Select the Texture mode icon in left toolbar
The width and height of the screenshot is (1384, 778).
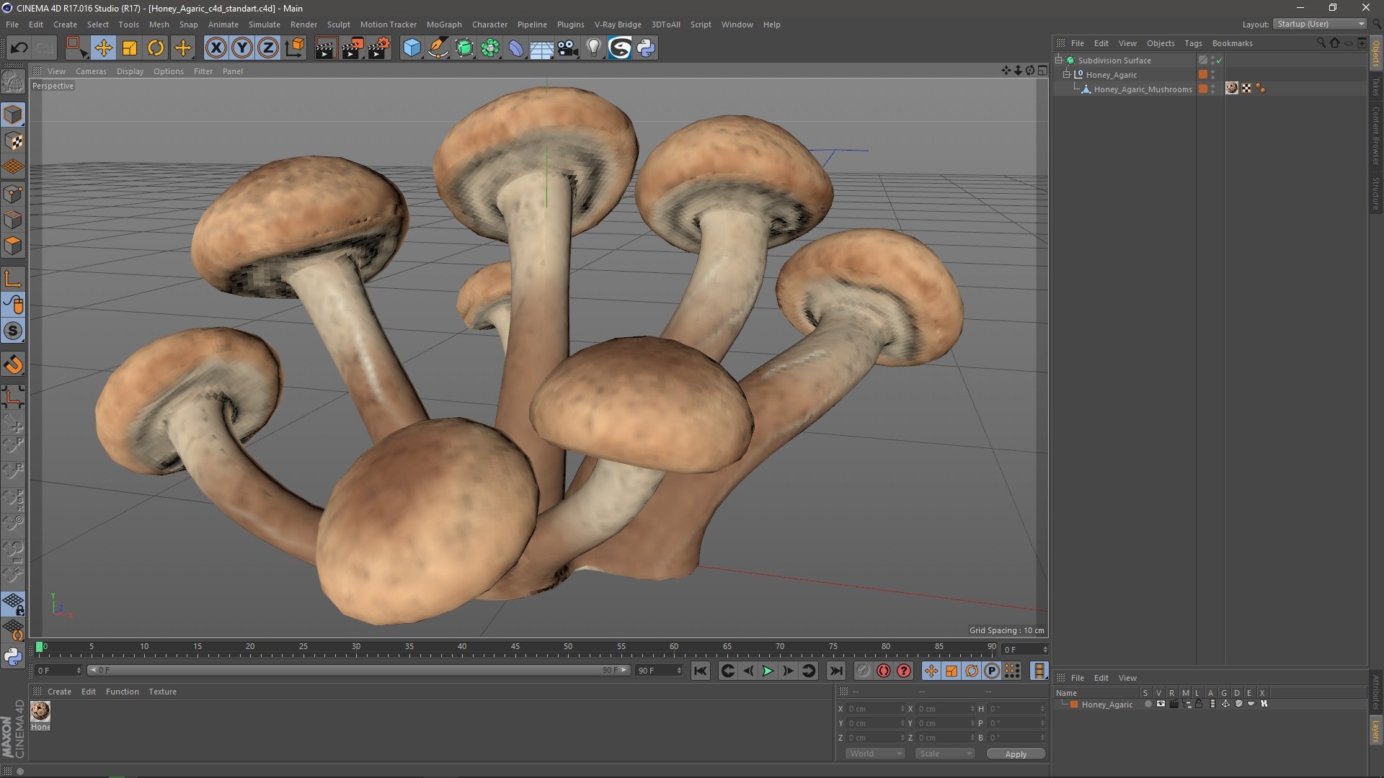[x=13, y=141]
